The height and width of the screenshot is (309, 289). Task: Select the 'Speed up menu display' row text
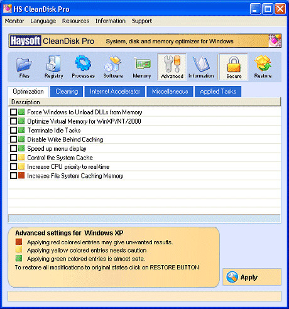coord(57,148)
